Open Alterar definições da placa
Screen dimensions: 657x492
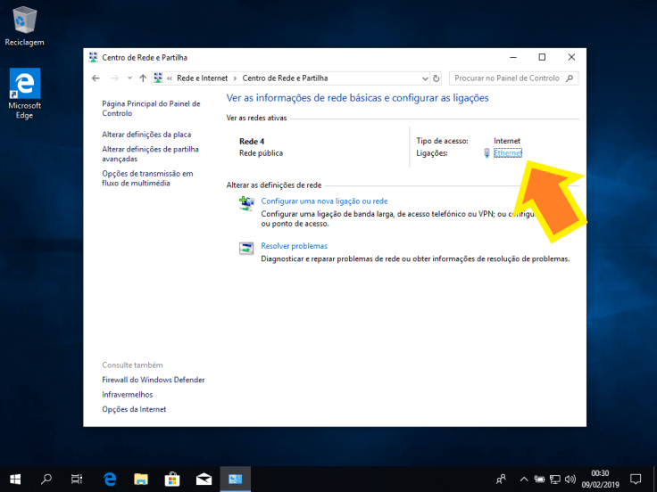[x=146, y=135]
